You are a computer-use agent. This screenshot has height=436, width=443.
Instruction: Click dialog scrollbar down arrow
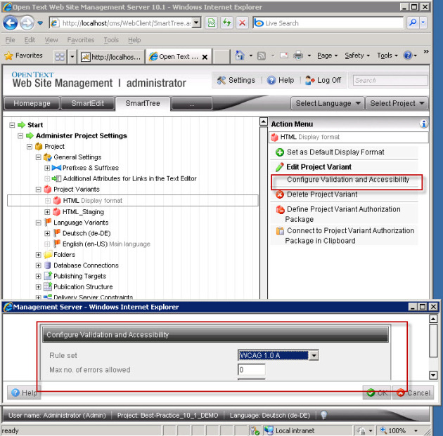tap(433, 375)
